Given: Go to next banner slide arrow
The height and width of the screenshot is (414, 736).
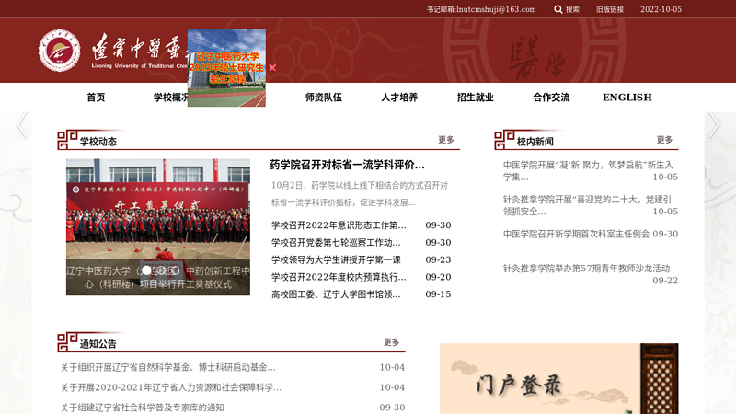Looking at the screenshot, I should point(714,125).
